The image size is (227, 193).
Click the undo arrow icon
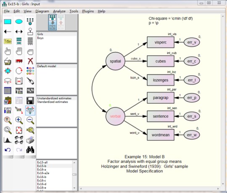click(x=8, y=150)
